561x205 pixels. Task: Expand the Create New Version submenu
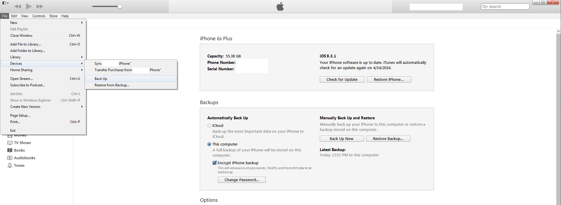(44, 107)
